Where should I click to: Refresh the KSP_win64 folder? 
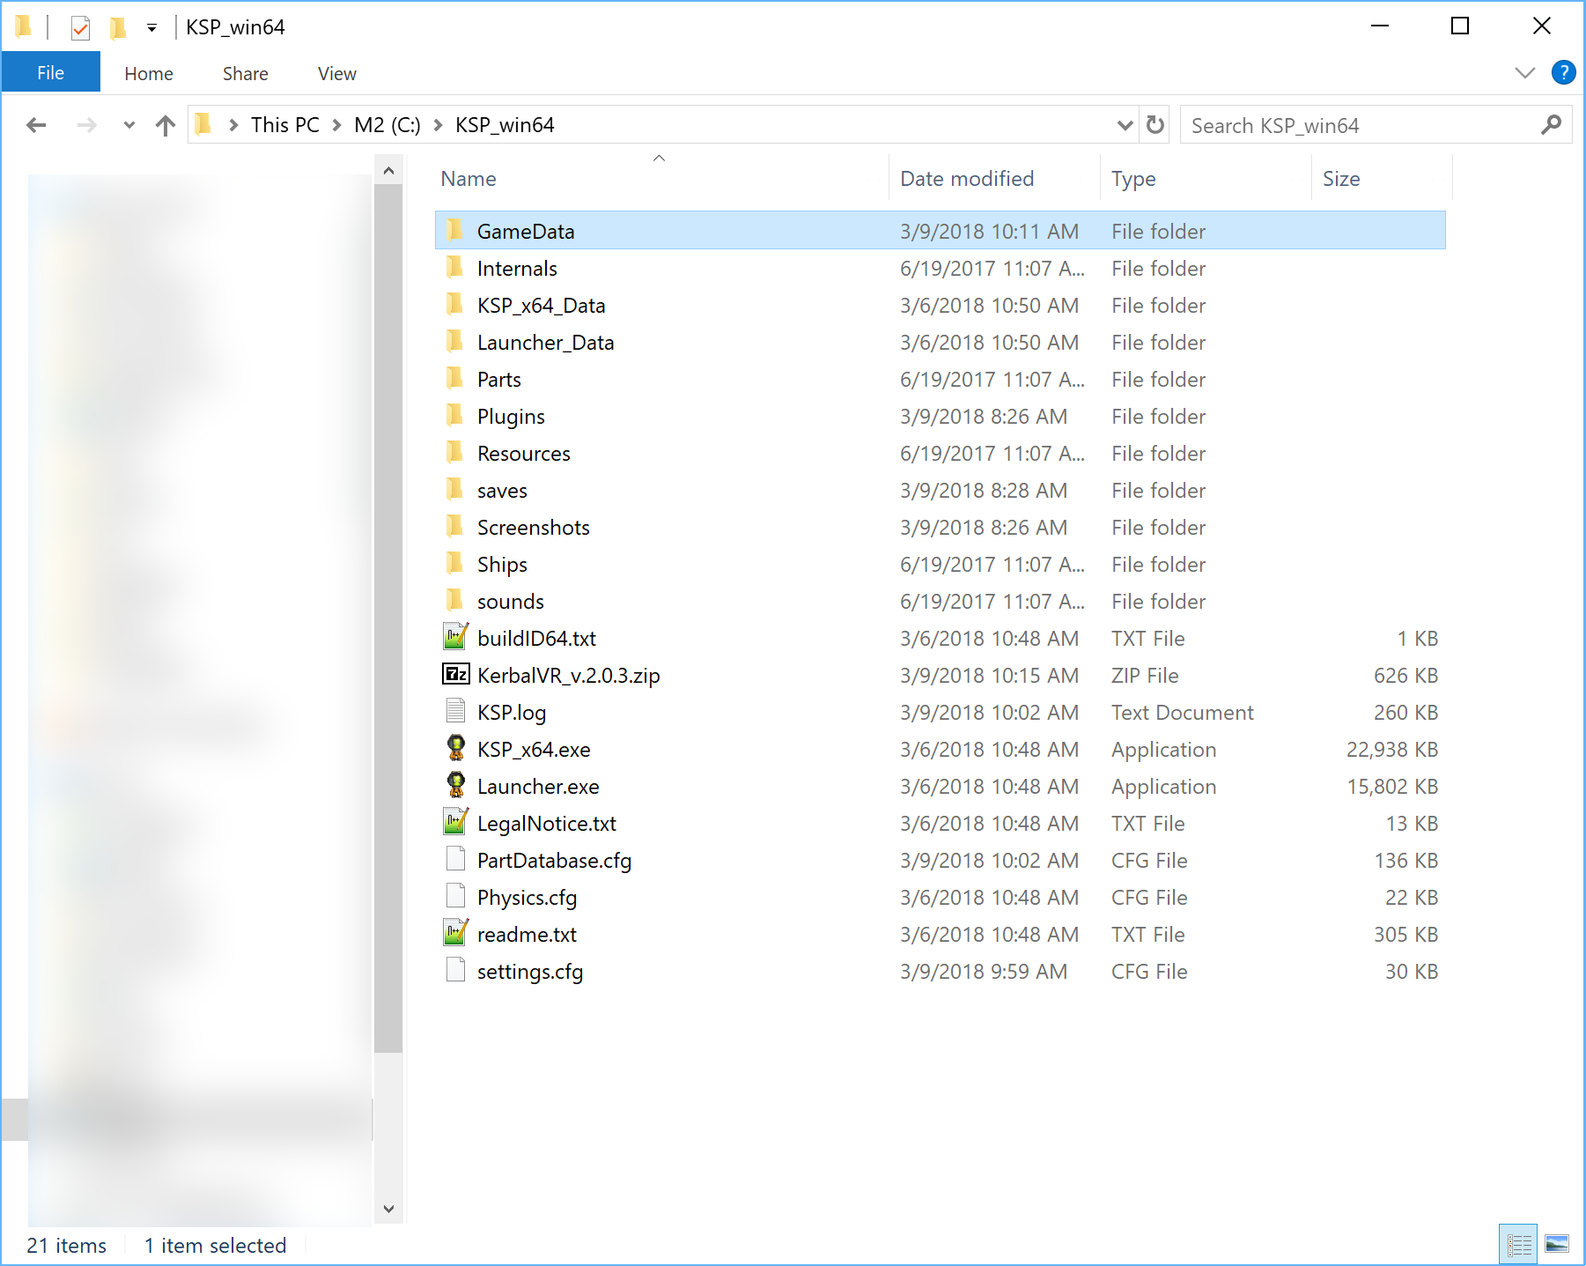pyautogui.click(x=1155, y=125)
